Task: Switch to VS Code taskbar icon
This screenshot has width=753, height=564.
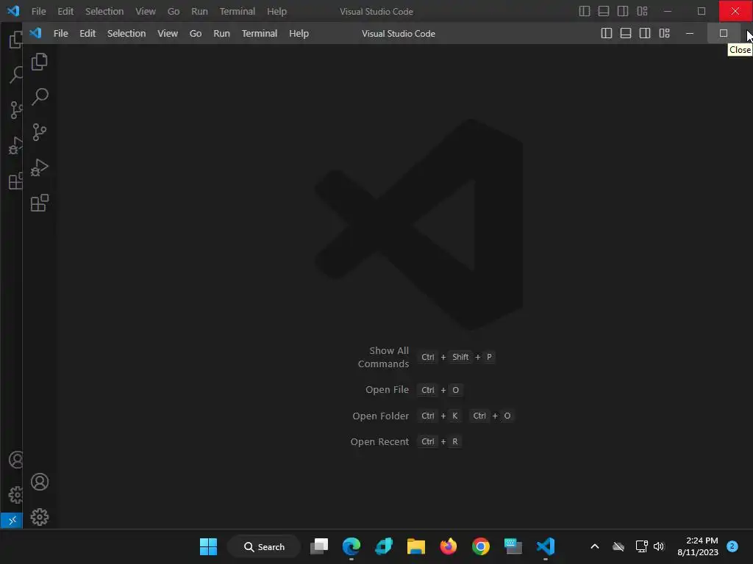Action: click(546, 546)
